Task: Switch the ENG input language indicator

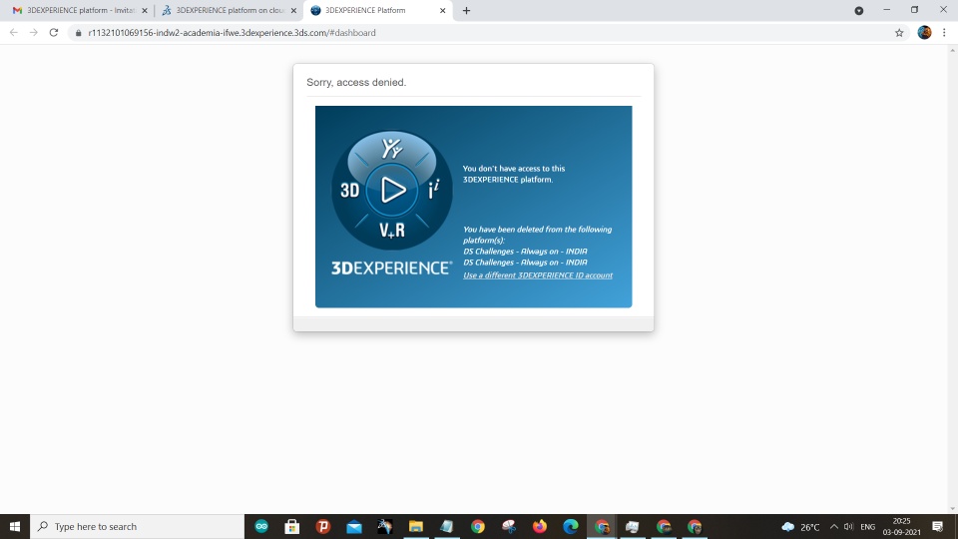Action: [x=867, y=527]
